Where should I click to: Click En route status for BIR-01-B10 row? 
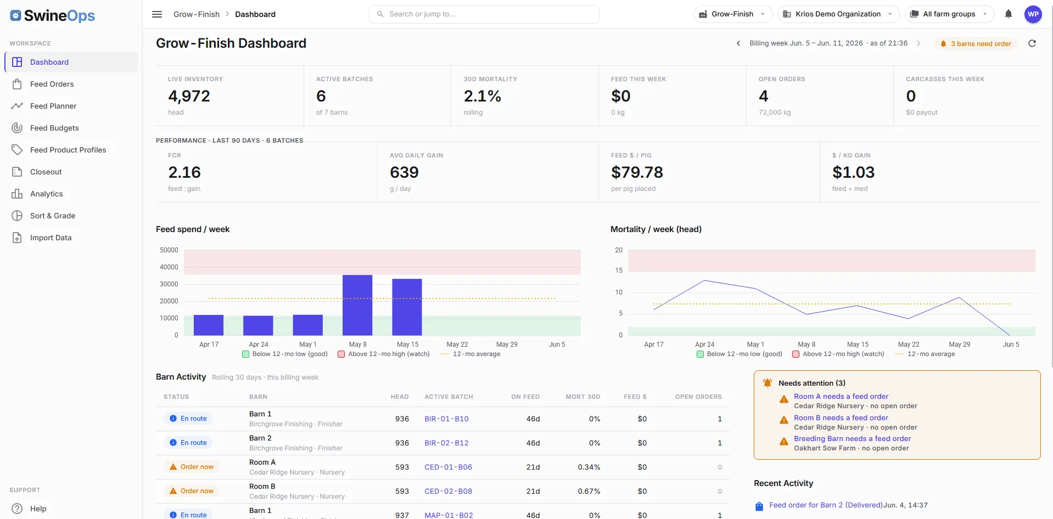click(188, 419)
